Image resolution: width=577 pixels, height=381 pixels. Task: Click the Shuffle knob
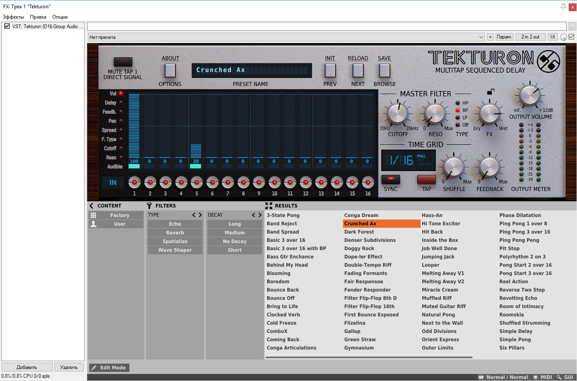tap(454, 167)
